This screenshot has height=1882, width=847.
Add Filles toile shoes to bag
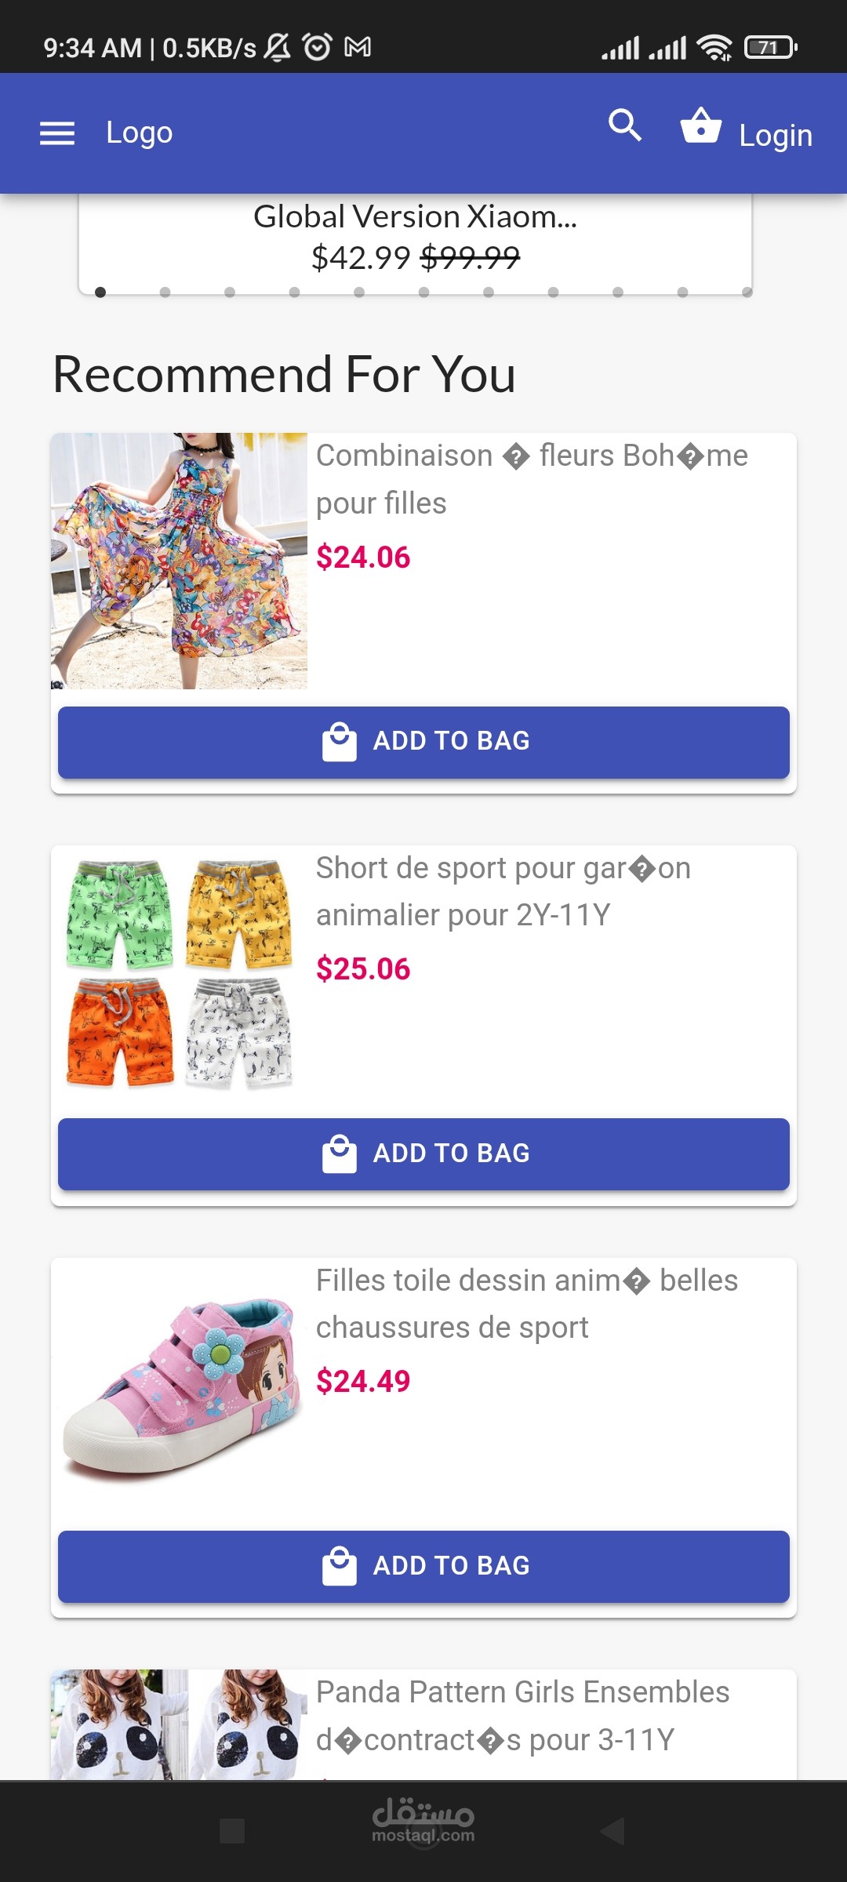(423, 1566)
